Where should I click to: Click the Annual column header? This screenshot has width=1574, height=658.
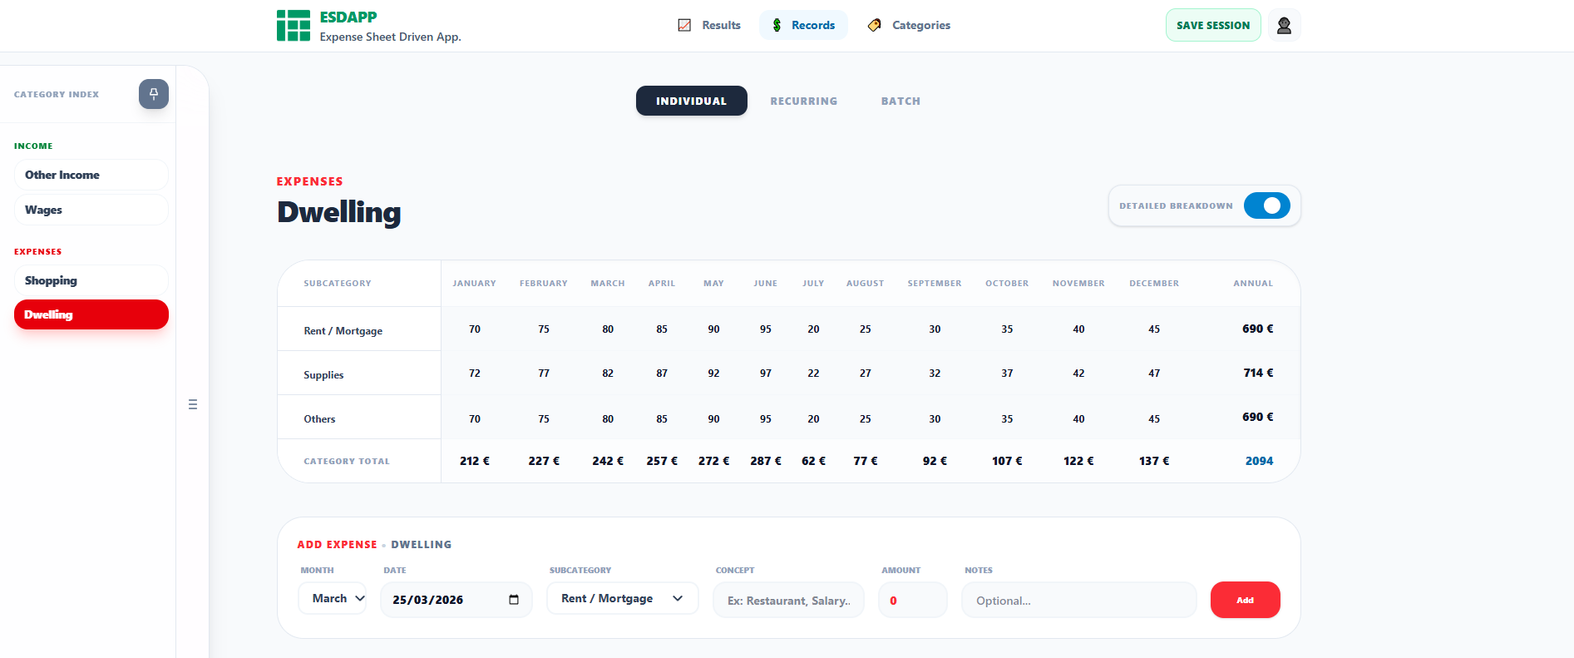click(1253, 284)
